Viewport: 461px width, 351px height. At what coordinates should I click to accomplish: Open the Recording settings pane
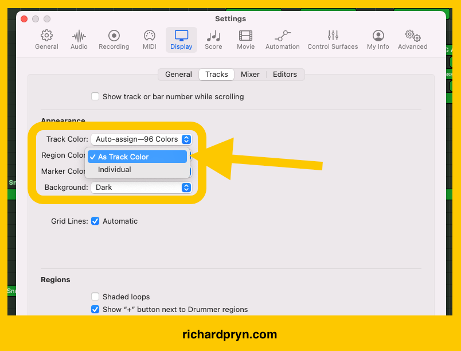pos(114,40)
